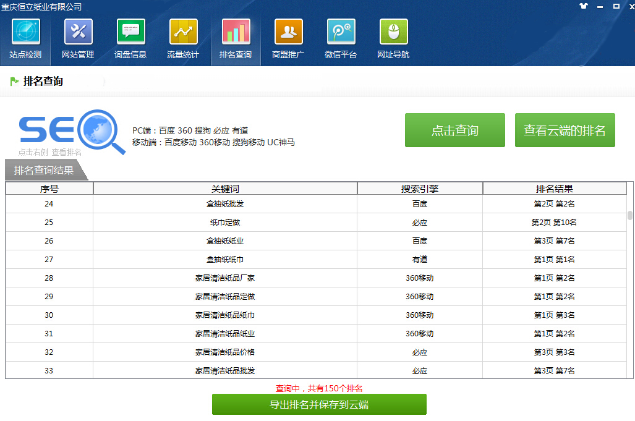The width and height of the screenshot is (635, 421).
Task: Click 第2页 第10名 ranking result
Action: point(554,222)
